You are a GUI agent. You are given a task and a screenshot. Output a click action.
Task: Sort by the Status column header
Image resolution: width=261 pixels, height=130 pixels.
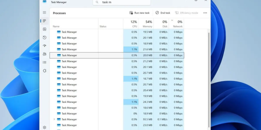pyautogui.click(x=103, y=26)
